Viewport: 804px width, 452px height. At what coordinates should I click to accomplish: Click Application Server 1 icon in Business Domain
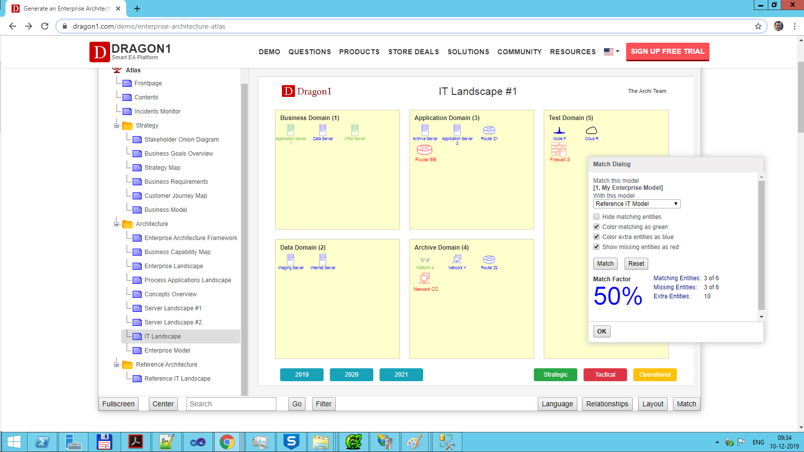tap(290, 131)
